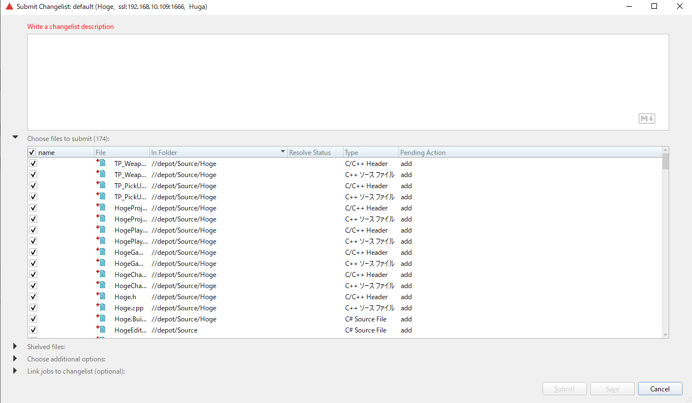Click the red Perforce icon in title bar
This screenshot has height=403, width=692.
click(9, 7)
